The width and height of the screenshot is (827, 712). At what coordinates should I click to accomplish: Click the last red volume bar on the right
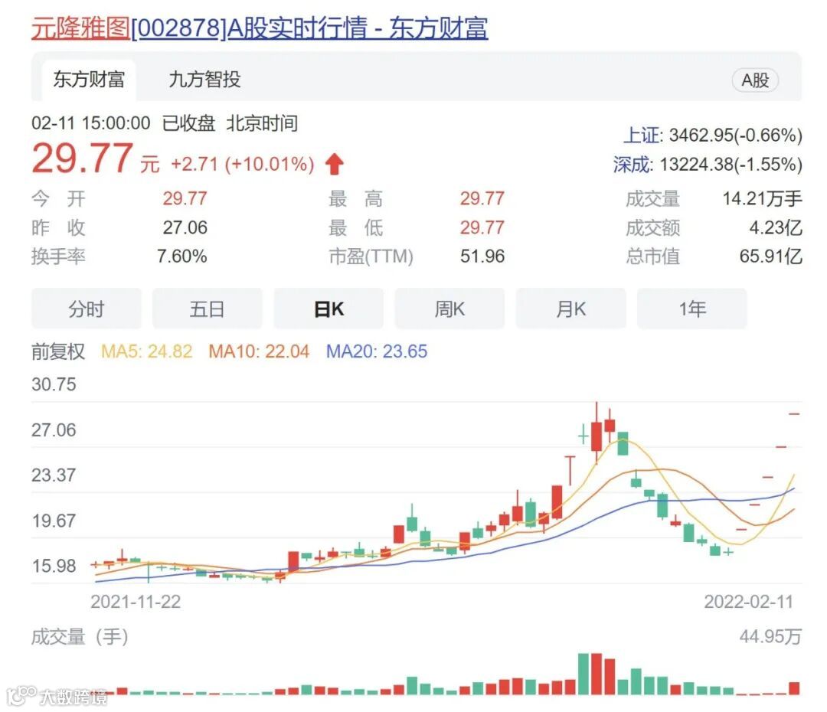[x=794, y=688]
